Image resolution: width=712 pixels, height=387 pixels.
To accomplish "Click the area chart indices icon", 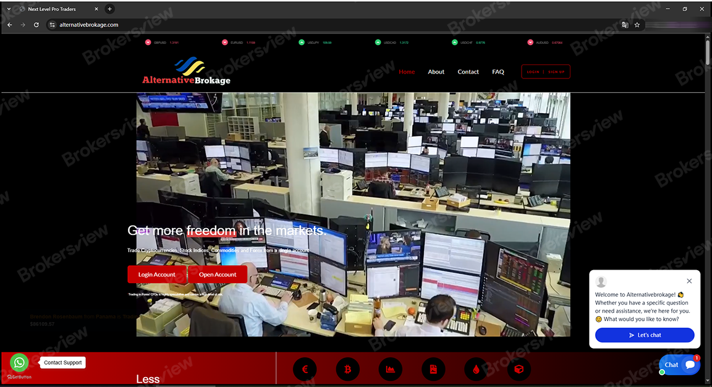I will pyautogui.click(x=390, y=369).
